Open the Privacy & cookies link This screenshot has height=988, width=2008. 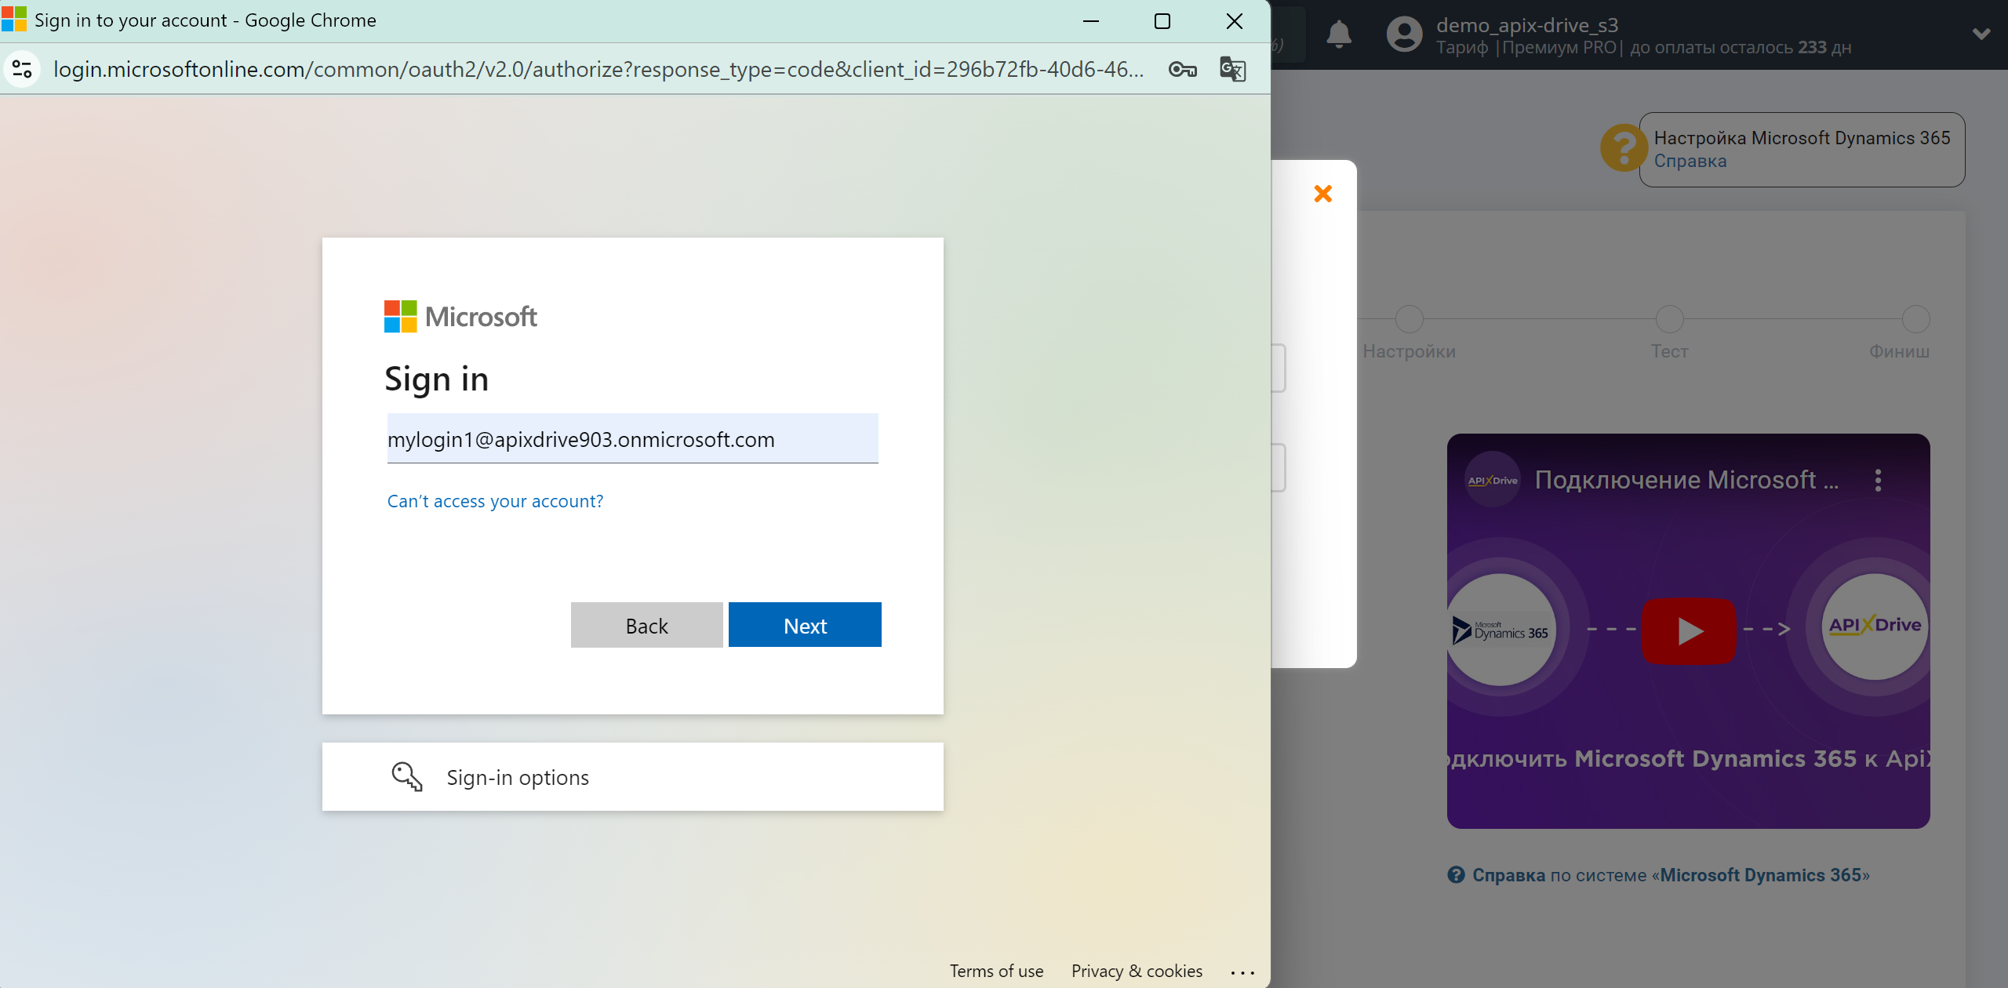(x=1137, y=971)
